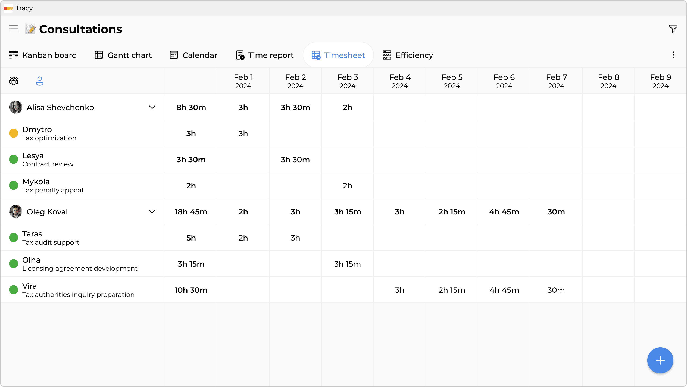Click the green status swatch next to Vira
Viewport: 687px width, 387px height.
pos(14,289)
